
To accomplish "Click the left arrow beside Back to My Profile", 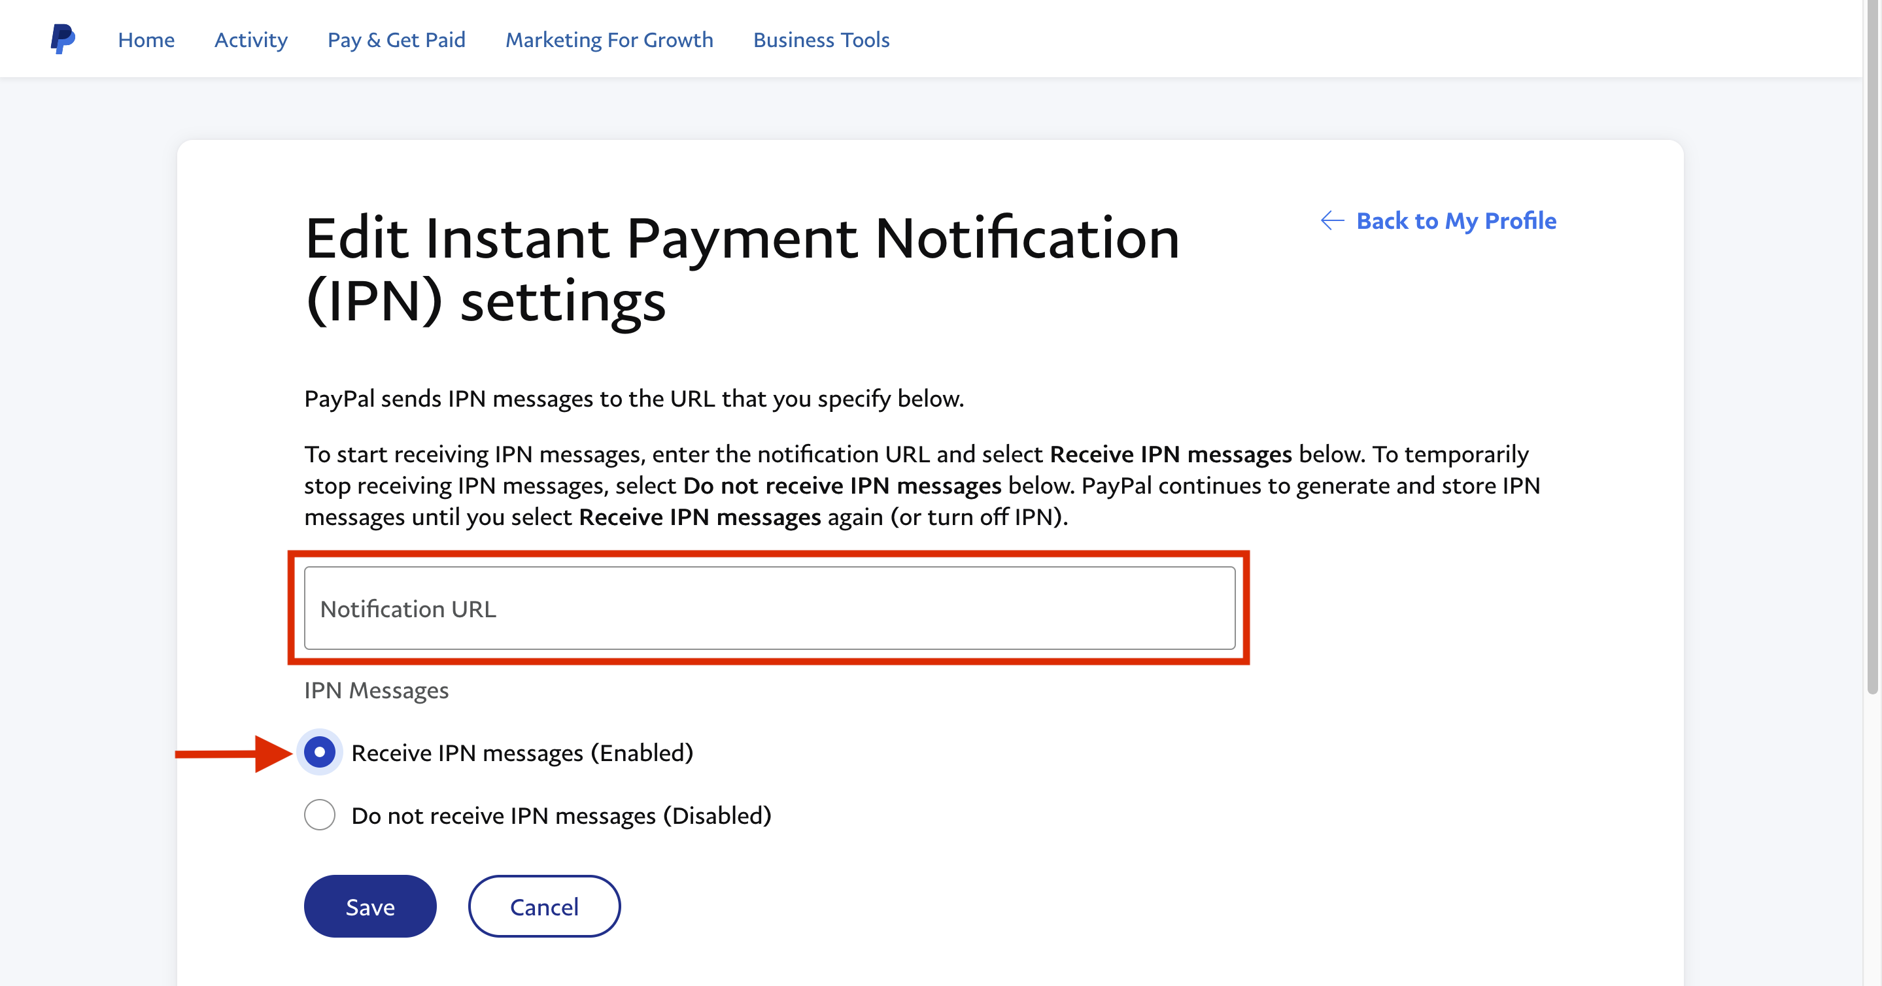I will [x=1332, y=220].
